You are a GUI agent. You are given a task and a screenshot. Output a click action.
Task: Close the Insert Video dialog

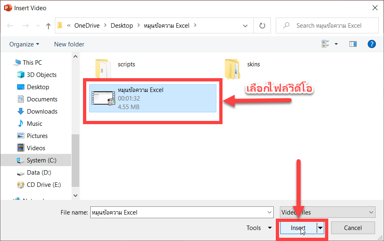click(375, 8)
